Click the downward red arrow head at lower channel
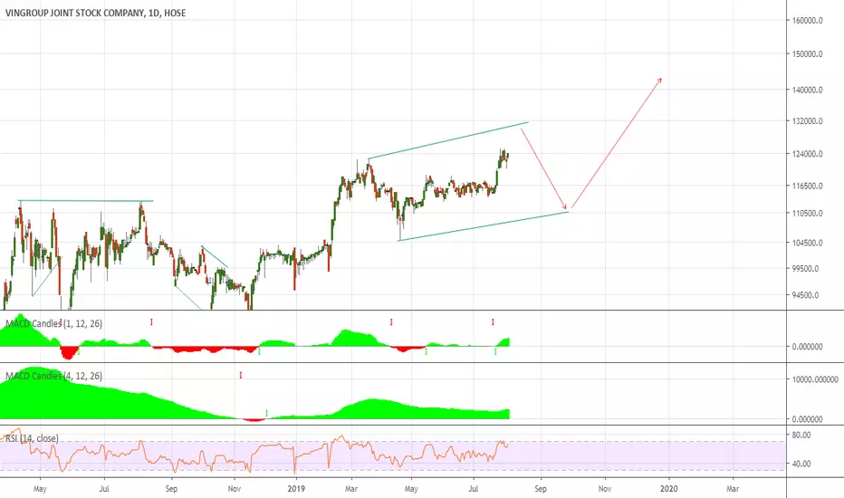This screenshot has width=844, height=498. (564, 206)
